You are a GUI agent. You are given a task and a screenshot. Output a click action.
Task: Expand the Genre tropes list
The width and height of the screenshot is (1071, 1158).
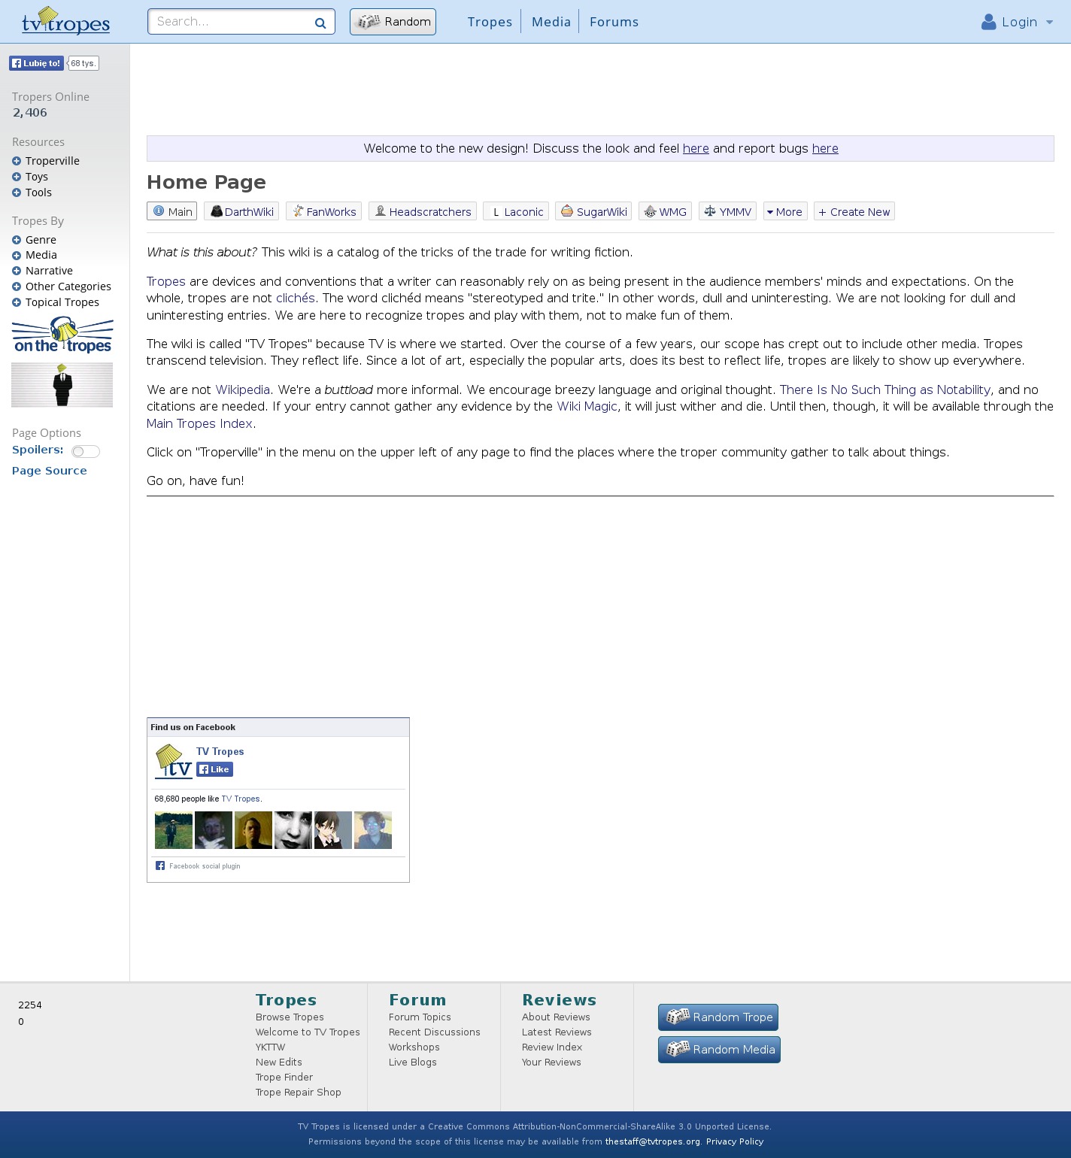(17, 240)
